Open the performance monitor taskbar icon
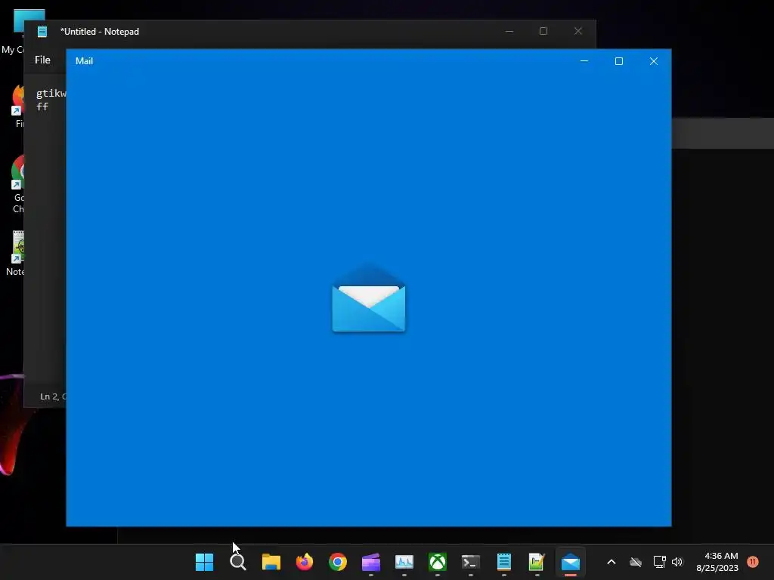 (x=404, y=562)
